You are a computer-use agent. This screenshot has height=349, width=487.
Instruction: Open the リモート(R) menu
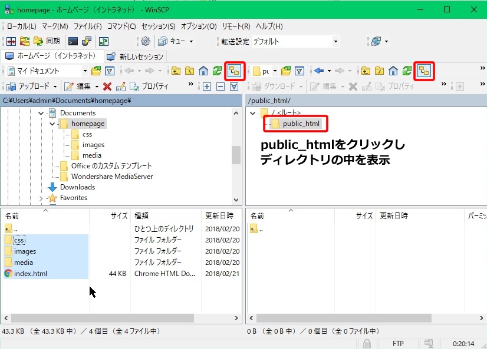(236, 26)
